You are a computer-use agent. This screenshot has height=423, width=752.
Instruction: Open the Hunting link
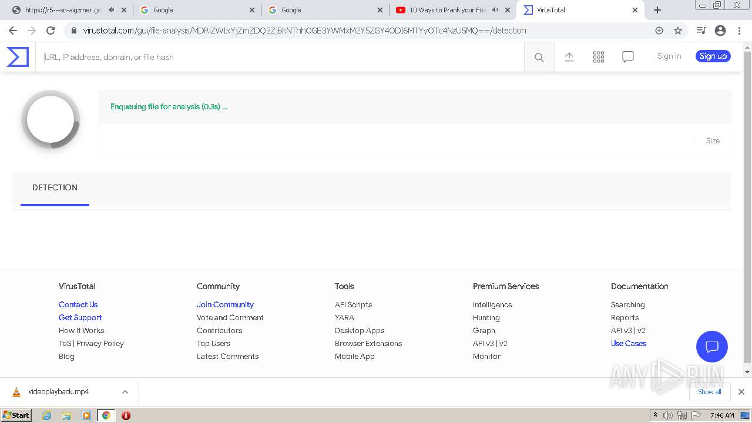coord(486,317)
